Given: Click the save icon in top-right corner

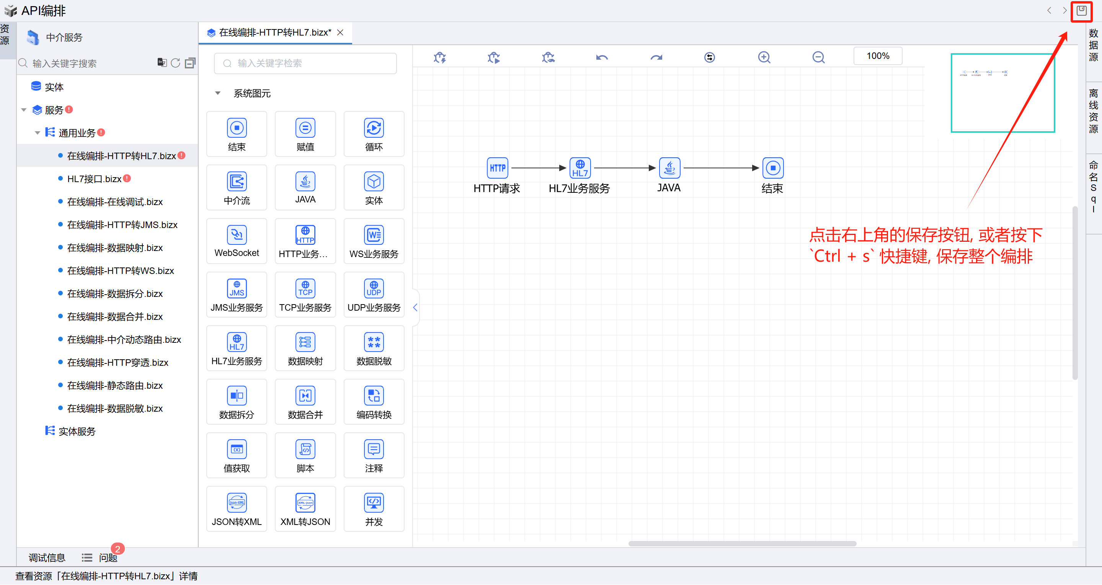Looking at the screenshot, I should click(x=1081, y=11).
